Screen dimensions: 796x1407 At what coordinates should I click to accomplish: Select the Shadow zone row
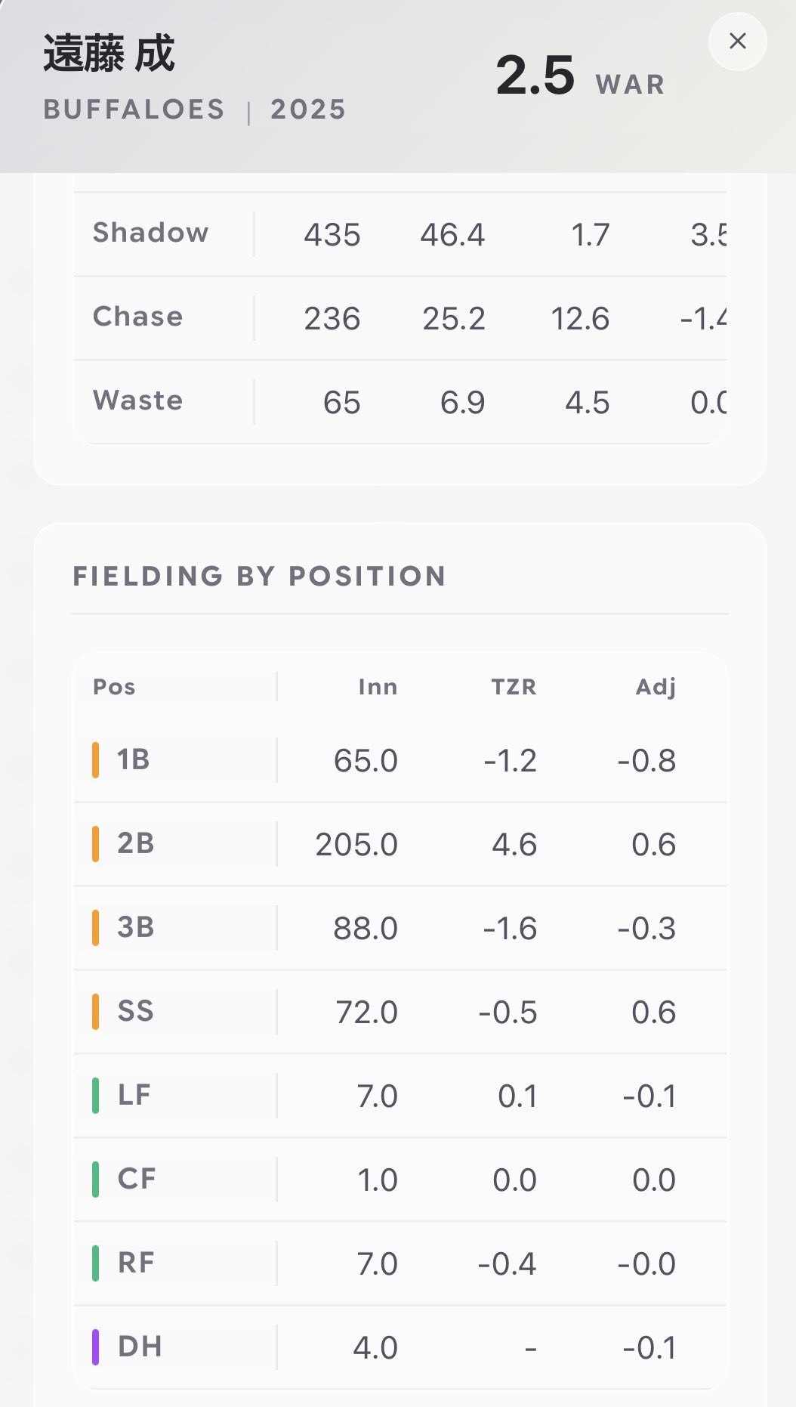pos(400,234)
